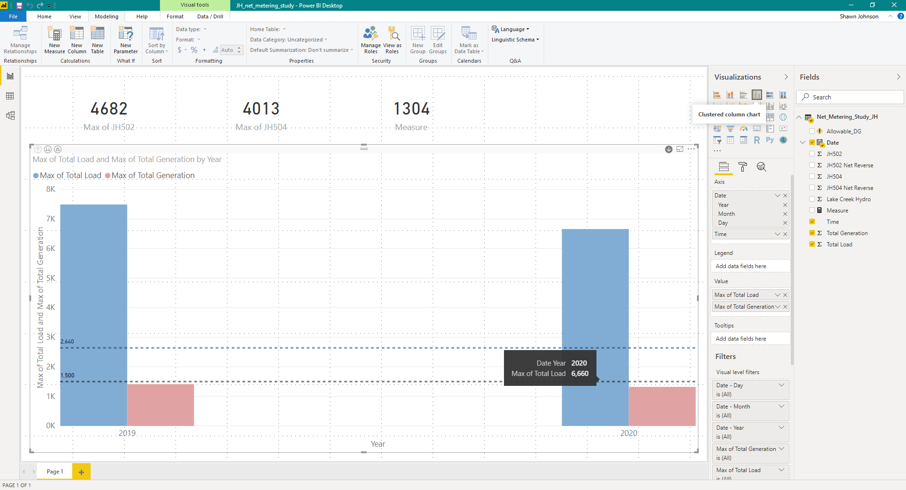Screen dimensions: 906x490
Task: Click New Measure in the ribbon
Action: pos(55,40)
